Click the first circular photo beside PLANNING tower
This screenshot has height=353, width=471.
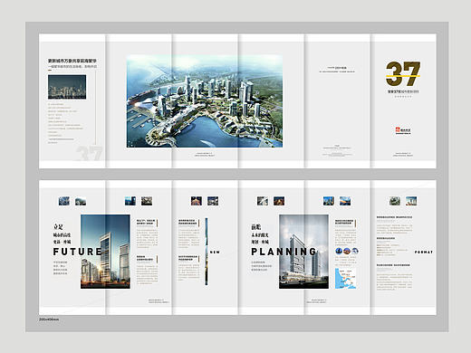339,251
